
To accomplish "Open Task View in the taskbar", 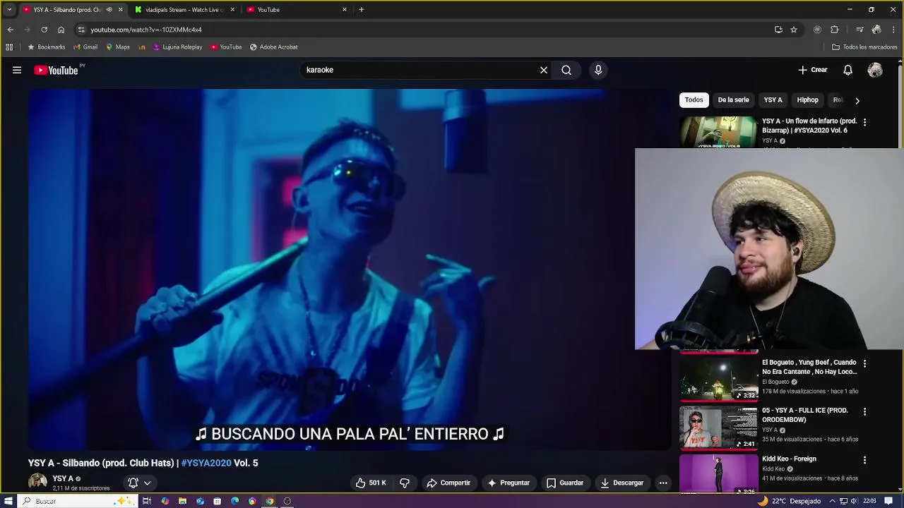I will (147, 501).
